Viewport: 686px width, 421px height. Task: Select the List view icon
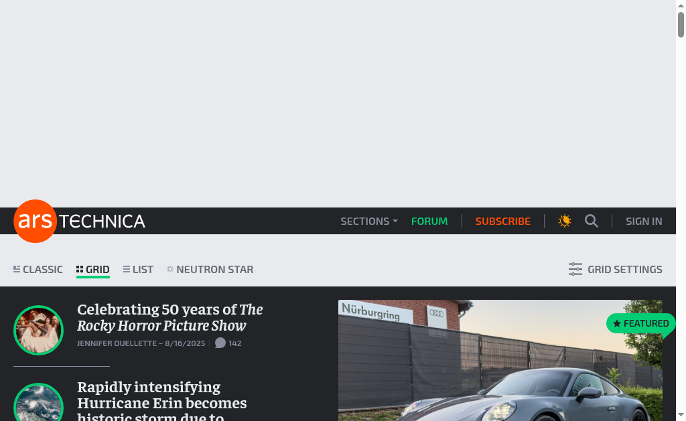coord(127,269)
